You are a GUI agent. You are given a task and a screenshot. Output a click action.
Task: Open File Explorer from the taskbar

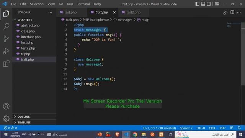(x=144, y=135)
